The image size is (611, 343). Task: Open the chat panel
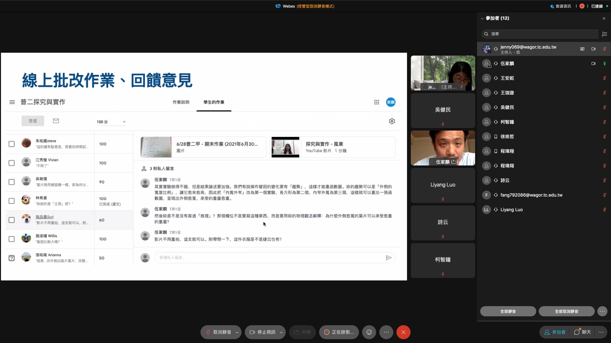point(582,332)
